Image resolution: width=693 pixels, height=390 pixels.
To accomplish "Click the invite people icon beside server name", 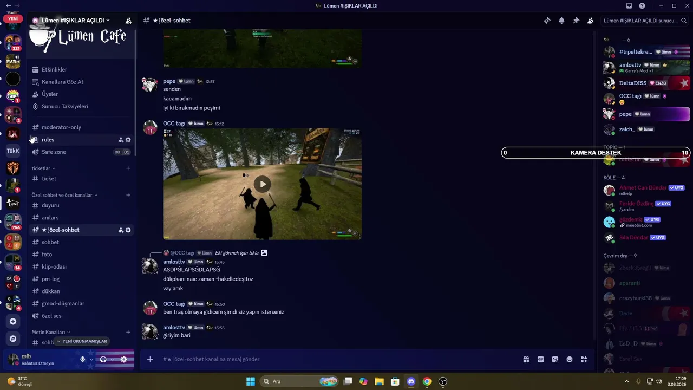I will pos(128,21).
